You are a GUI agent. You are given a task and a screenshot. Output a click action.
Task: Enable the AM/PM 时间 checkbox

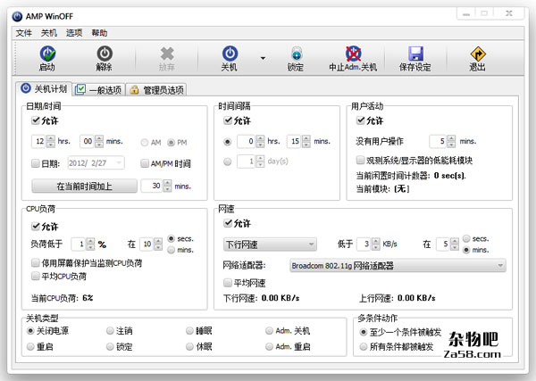pos(145,163)
